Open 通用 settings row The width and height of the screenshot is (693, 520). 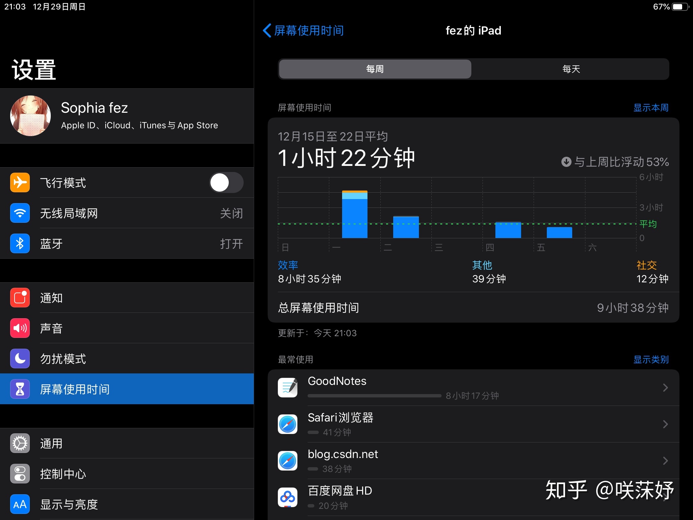pos(127,443)
